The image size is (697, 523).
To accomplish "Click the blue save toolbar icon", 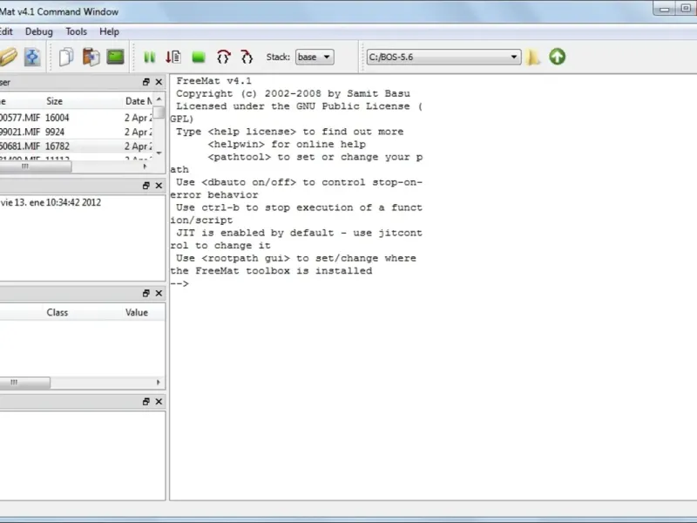I will click(x=32, y=57).
